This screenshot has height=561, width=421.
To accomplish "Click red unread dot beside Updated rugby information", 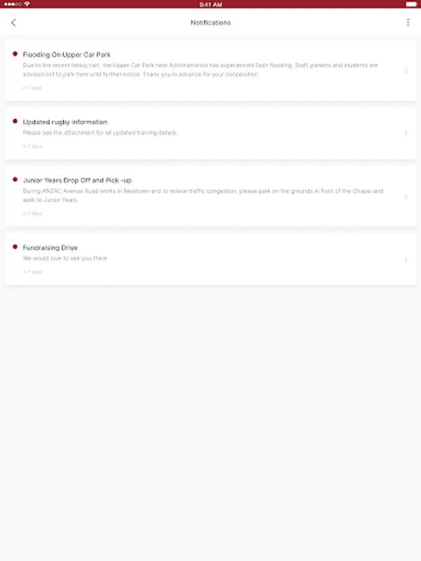I will coord(15,122).
